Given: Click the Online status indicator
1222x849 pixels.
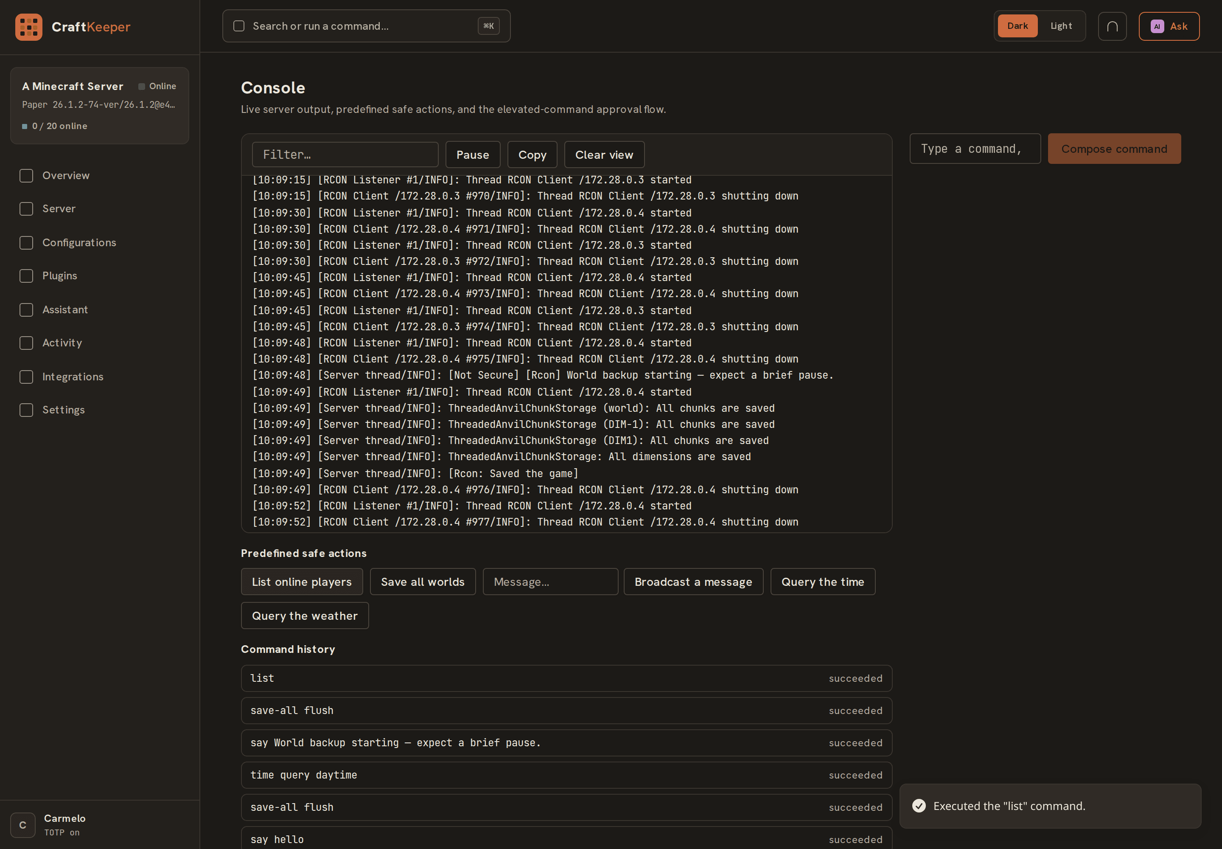Looking at the screenshot, I should pos(157,86).
